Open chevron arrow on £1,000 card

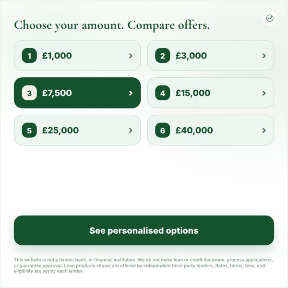pos(131,56)
